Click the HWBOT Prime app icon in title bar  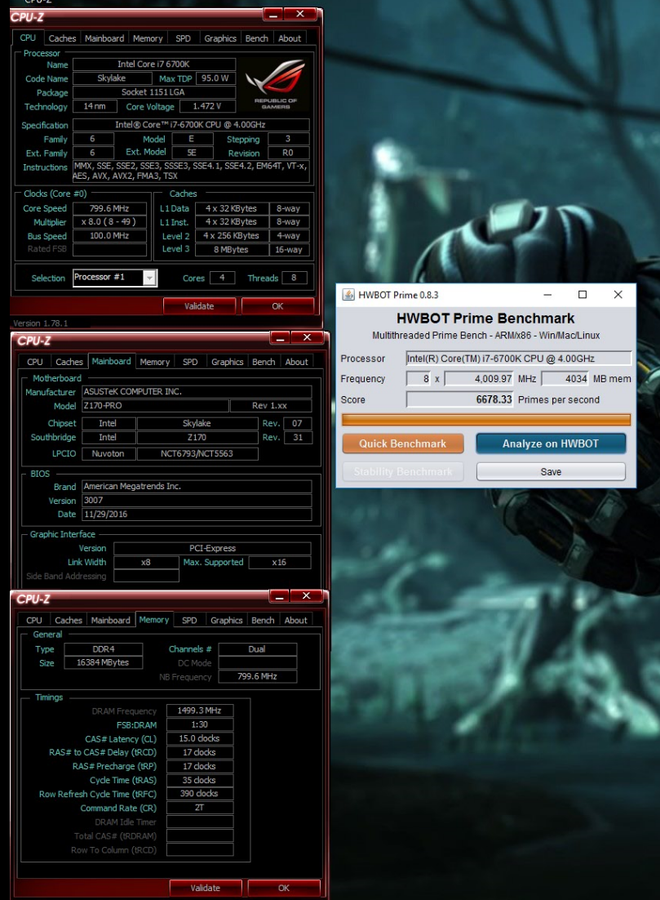[348, 295]
